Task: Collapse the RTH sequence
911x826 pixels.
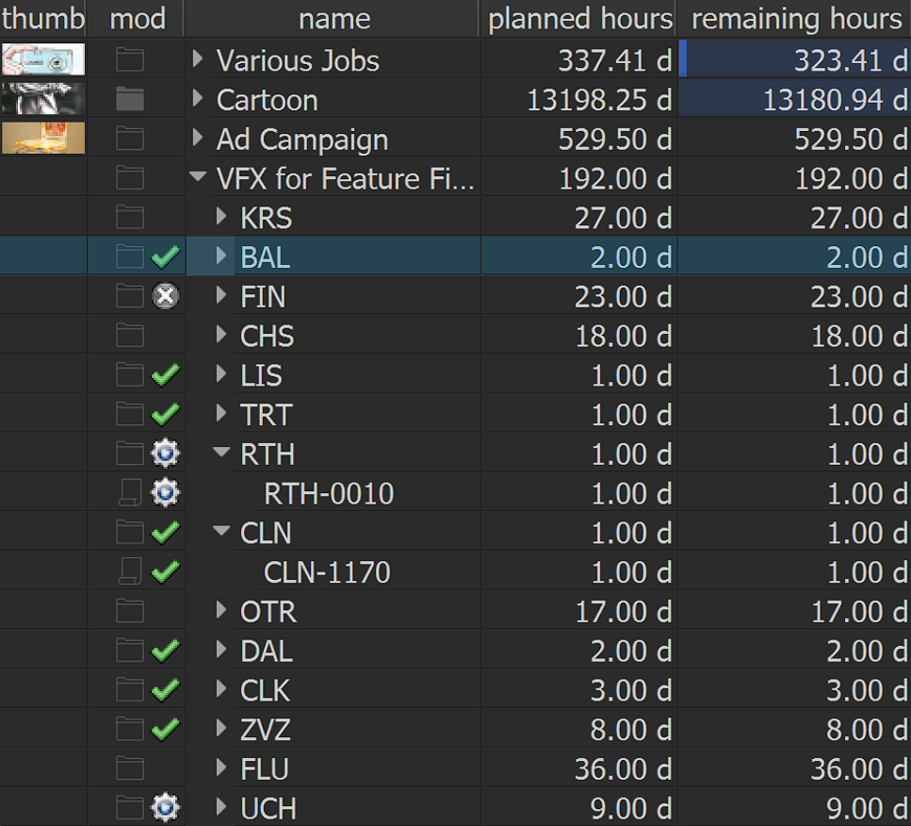Action: pos(221,452)
